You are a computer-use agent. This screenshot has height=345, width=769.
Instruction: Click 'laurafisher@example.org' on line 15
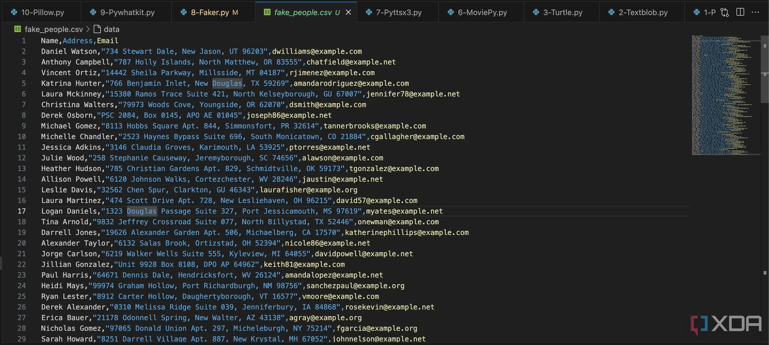click(x=308, y=190)
